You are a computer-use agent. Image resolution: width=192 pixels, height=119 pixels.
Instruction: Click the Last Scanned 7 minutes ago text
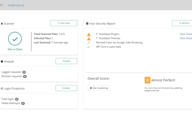tap(51, 43)
